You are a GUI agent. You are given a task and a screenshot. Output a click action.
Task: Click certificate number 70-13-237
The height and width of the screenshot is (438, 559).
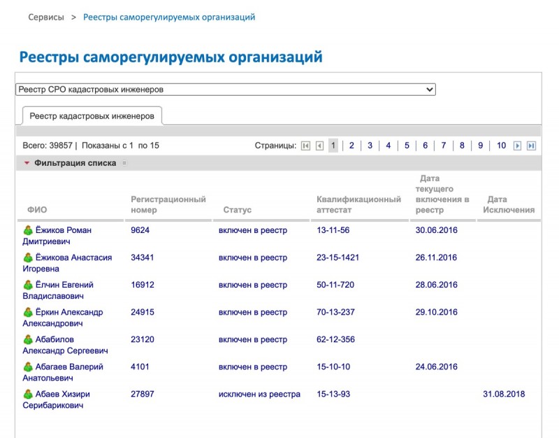(x=335, y=312)
